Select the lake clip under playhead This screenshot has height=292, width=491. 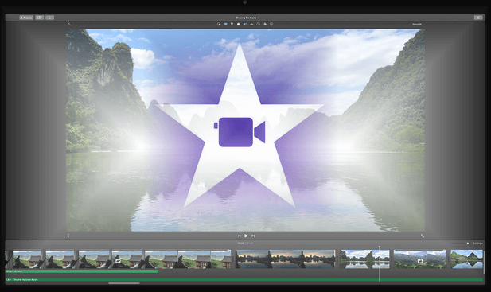coord(364,259)
